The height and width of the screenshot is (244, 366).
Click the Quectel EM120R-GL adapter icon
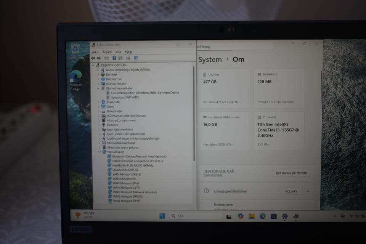tap(109, 170)
